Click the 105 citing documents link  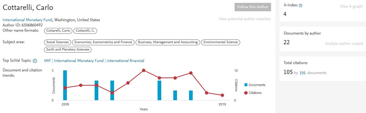303,73
